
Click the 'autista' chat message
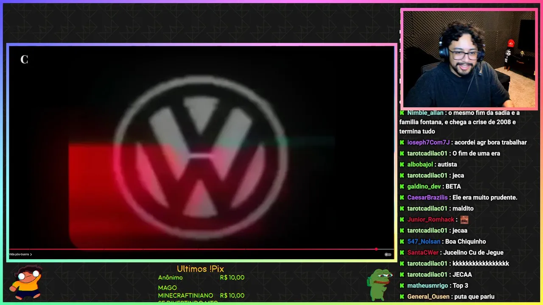447,164
